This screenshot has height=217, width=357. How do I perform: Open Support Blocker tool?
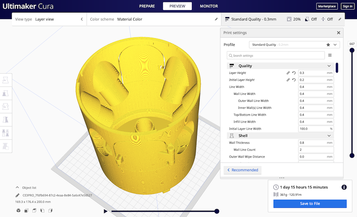(5, 146)
